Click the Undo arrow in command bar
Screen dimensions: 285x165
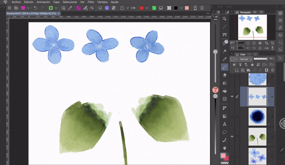36,8
